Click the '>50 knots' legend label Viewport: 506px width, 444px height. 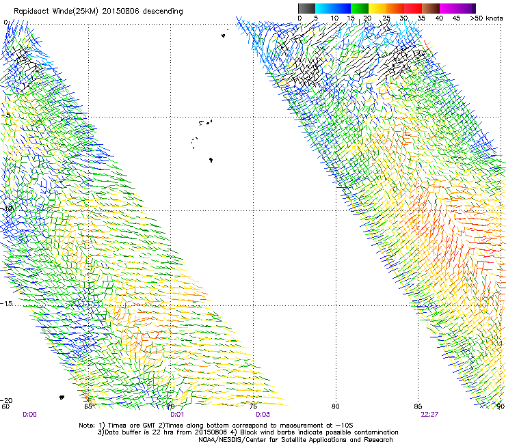486,18
